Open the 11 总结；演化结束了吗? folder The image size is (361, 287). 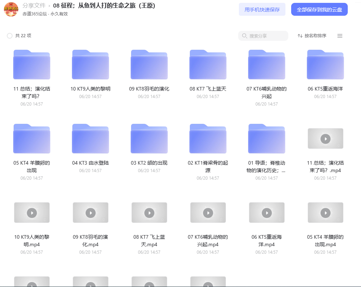pos(32,65)
